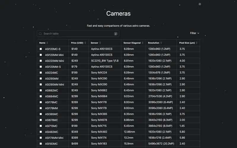The image size is (237, 148).
Task: Select the ASI183MC checkbox
Action: [41, 144]
